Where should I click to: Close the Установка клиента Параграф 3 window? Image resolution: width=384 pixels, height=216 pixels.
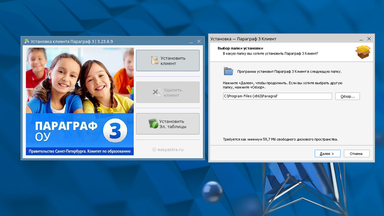(199, 41)
